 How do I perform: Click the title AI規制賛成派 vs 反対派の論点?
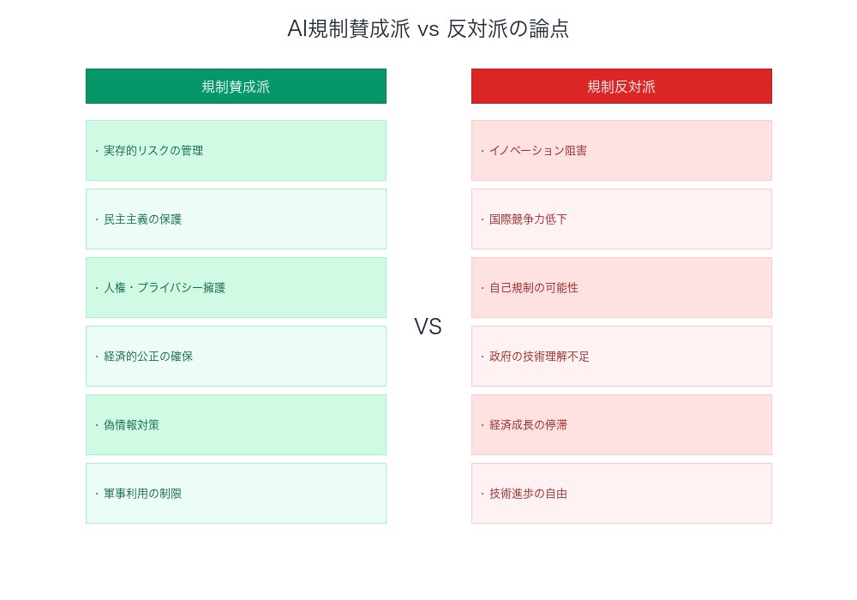tap(428, 28)
